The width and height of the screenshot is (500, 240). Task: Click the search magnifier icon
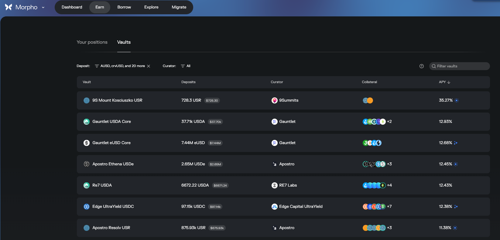(x=434, y=66)
